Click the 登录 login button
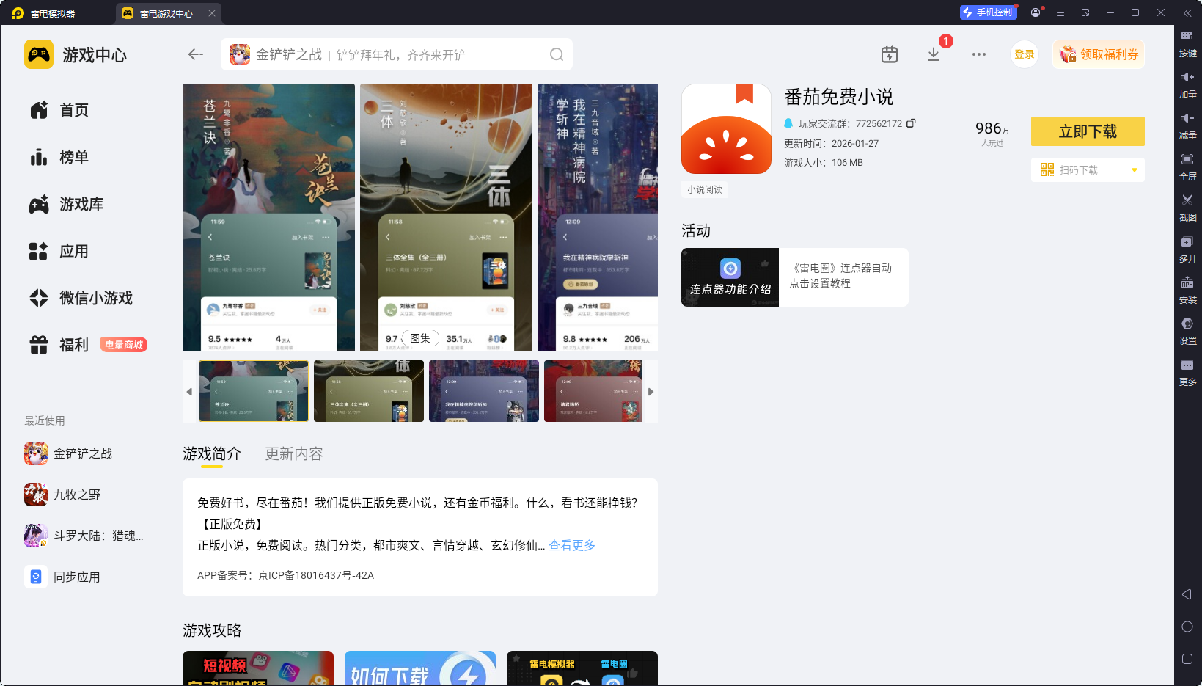This screenshot has width=1202, height=686. (x=1025, y=54)
